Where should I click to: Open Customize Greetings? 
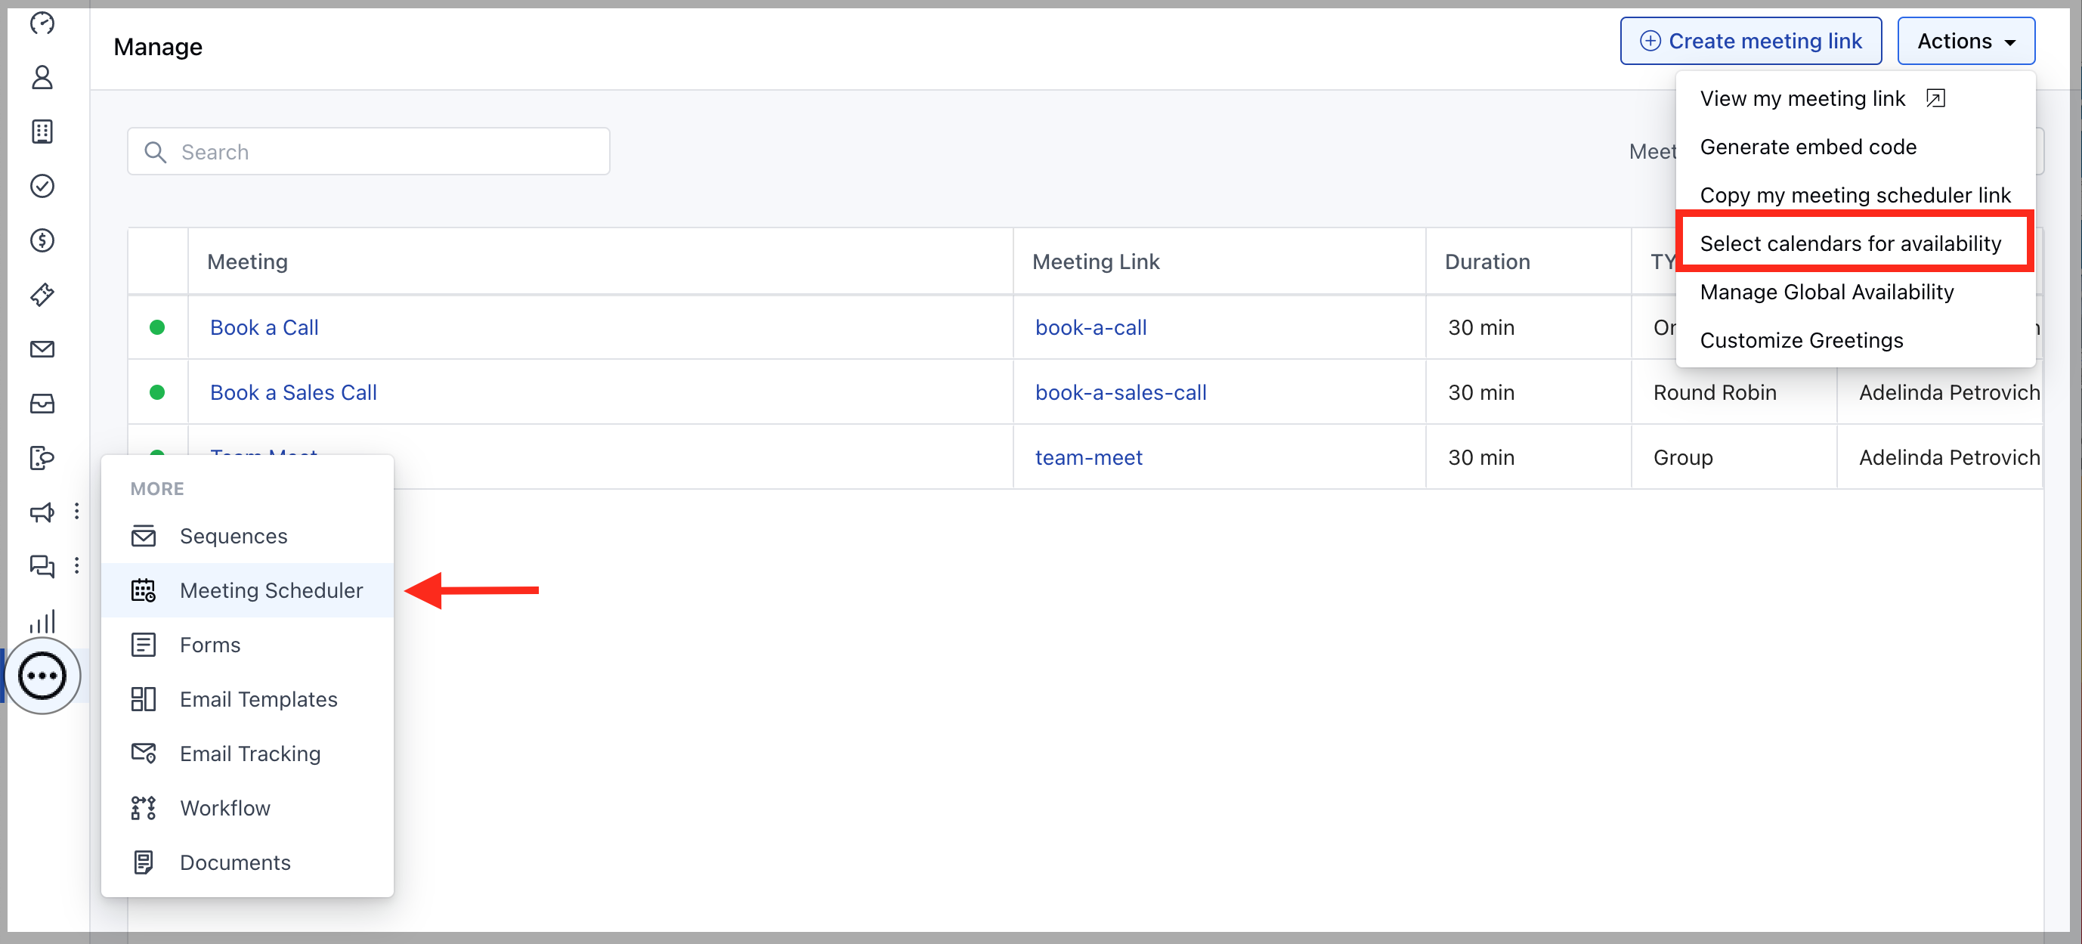pyautogui.click(x=1802, y=340)
